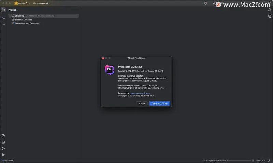
Task: Click the Runtime version text line
Action: coord(138,86)
